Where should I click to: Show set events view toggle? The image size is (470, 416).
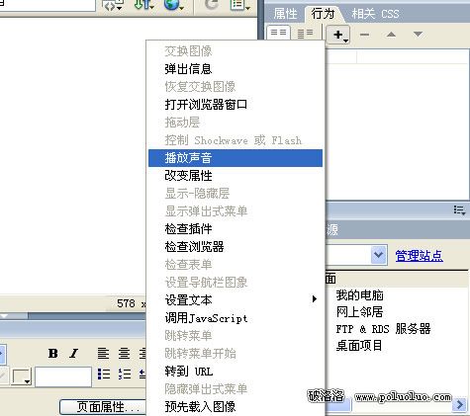pos(278,33)
